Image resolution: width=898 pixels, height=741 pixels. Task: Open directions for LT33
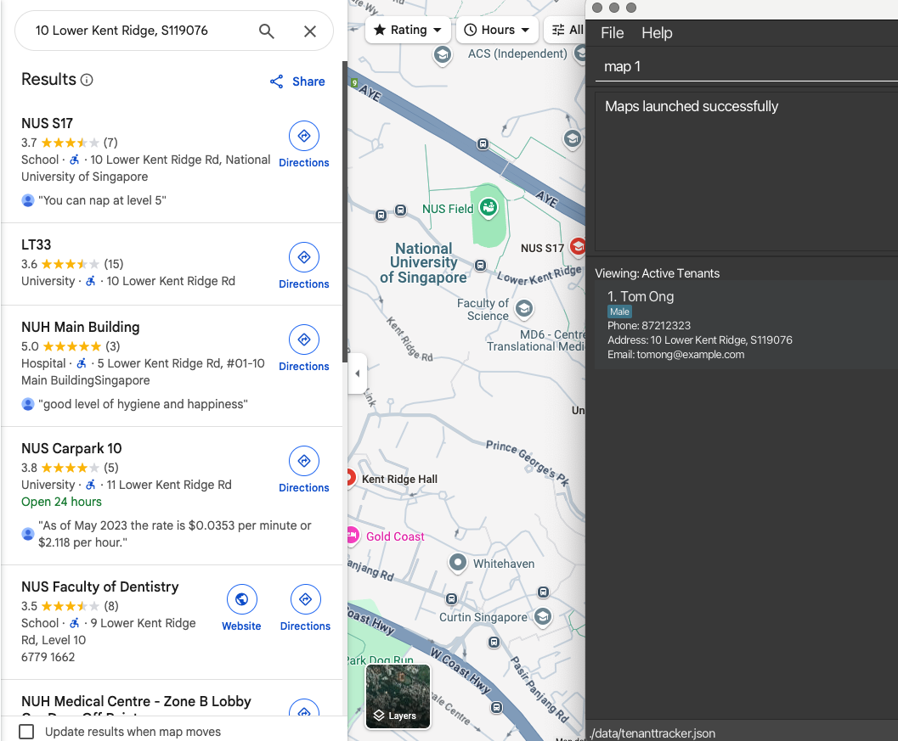(304, 266)
